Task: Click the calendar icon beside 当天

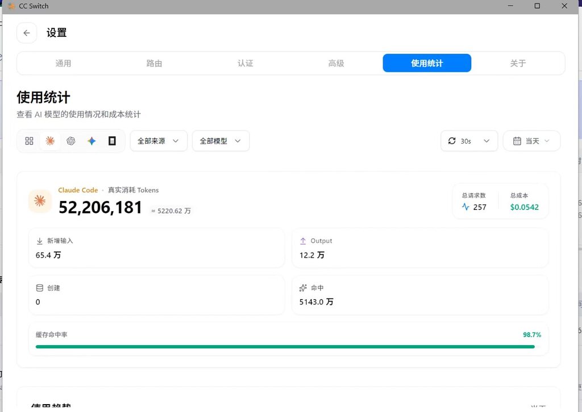Action: click(x=517, y=141)
